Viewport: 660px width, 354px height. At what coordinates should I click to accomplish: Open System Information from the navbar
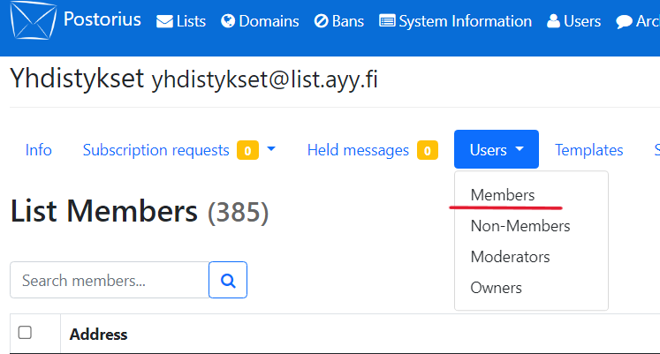coord(455,21)
